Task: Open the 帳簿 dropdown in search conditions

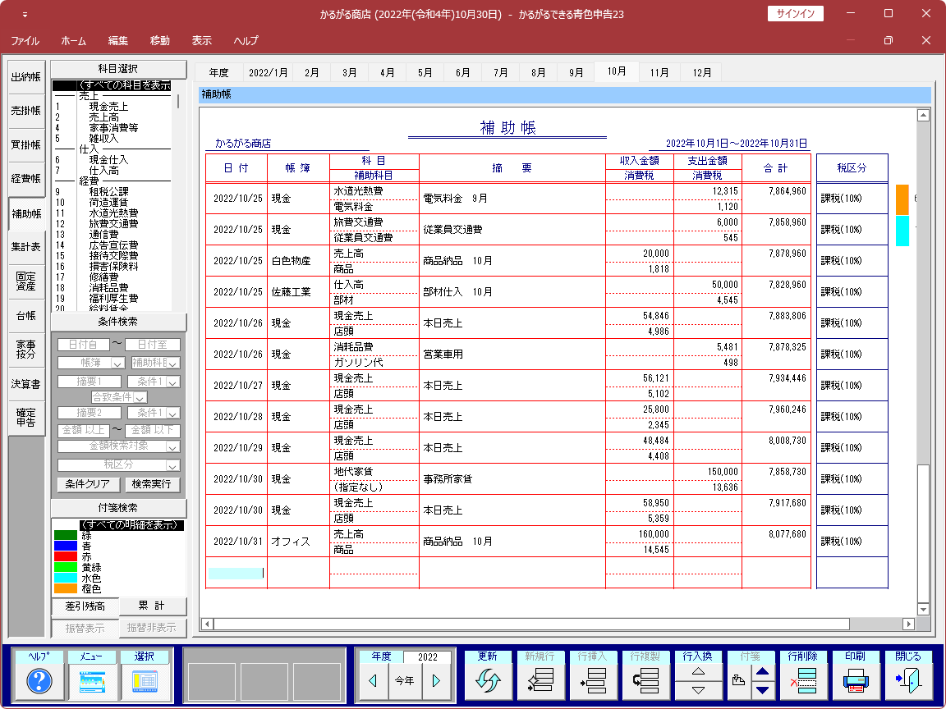Action: coord(118,364)
